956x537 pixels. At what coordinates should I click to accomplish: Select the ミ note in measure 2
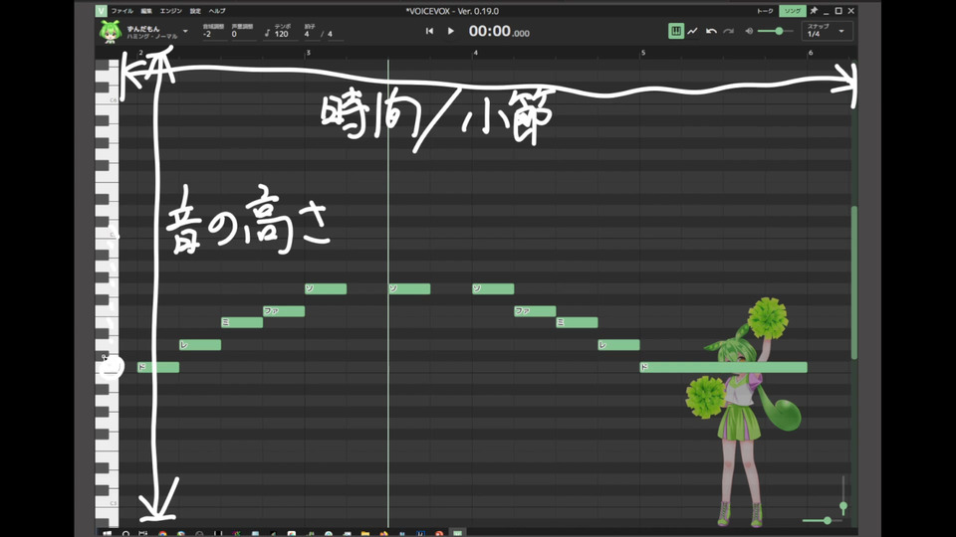pos(242,322)
